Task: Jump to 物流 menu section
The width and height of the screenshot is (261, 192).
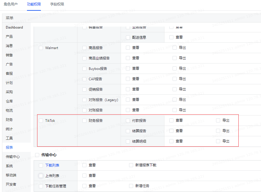Action: point(9,111)
